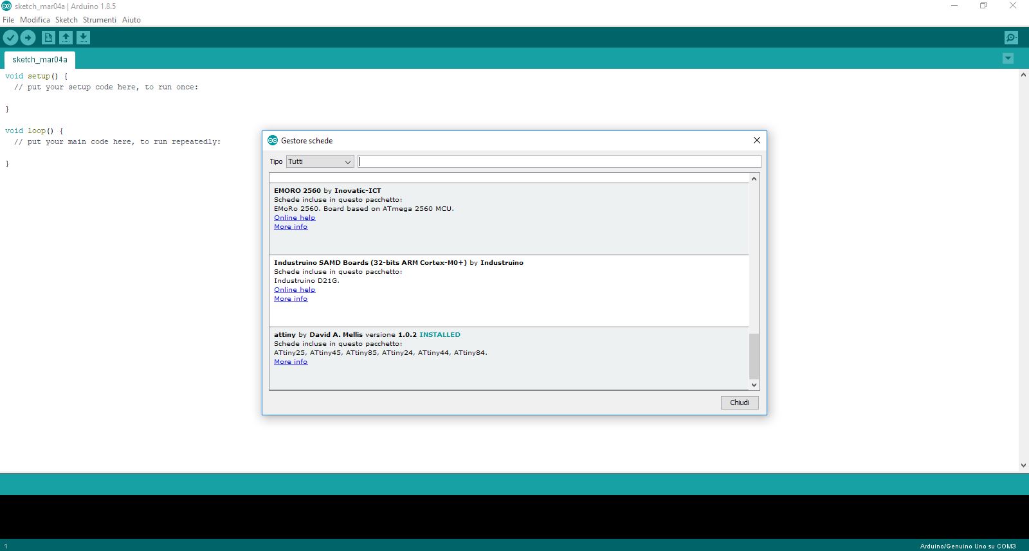This screenshot has width=1029, height=551.
Task: Click the setup code comment line
Action: pos(106,87)
